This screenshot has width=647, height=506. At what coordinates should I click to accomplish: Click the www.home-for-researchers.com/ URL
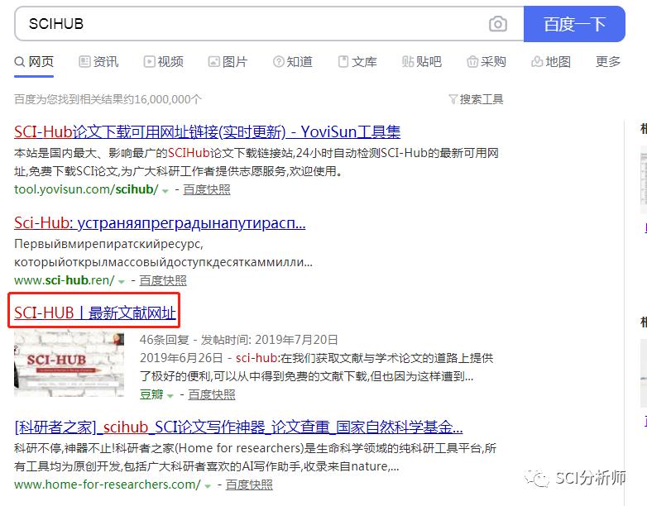[108, 485]
